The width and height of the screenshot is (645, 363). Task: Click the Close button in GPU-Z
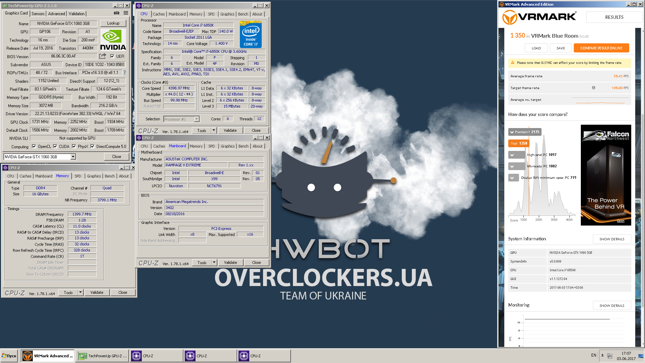pos(117,157)
